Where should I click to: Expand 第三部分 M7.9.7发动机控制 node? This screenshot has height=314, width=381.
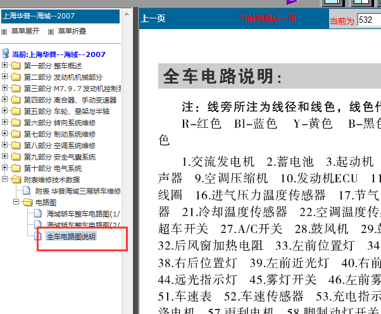pyautogui.click(x=4, y=88)
